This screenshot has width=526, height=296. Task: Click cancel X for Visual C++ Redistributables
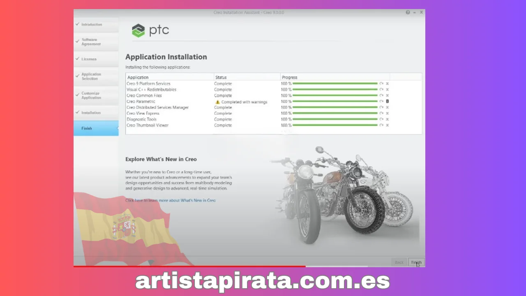coord(387,90)
